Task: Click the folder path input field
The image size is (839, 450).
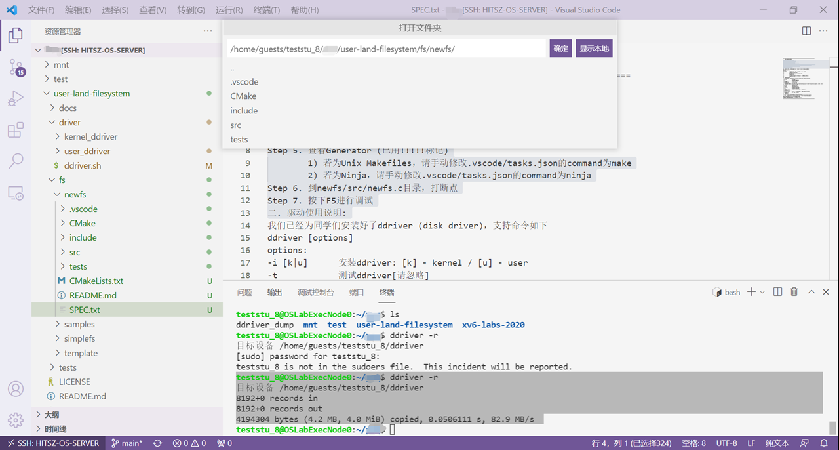Action: click(x=387, y=49)
